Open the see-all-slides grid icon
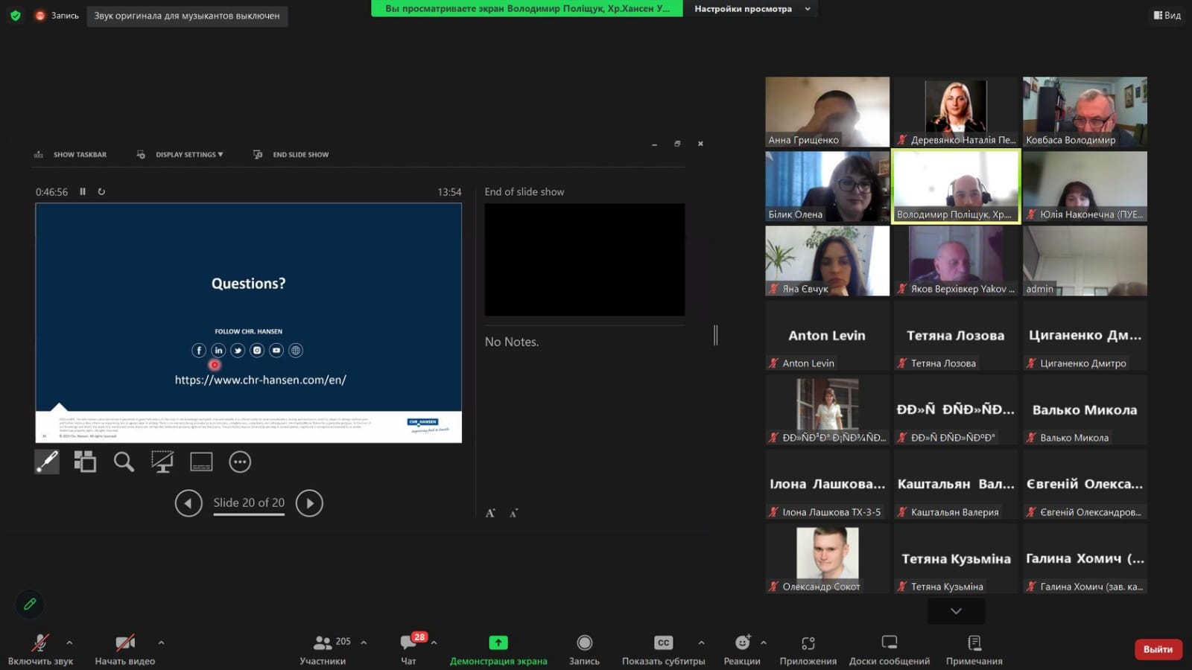This screenshot has height=670, width=1192. 85,462
